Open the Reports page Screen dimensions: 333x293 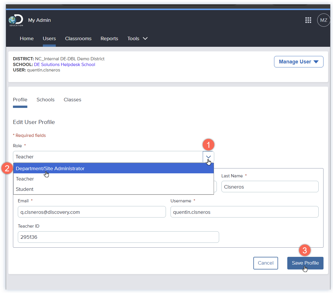pyautogui.click(x=109, y=38)
